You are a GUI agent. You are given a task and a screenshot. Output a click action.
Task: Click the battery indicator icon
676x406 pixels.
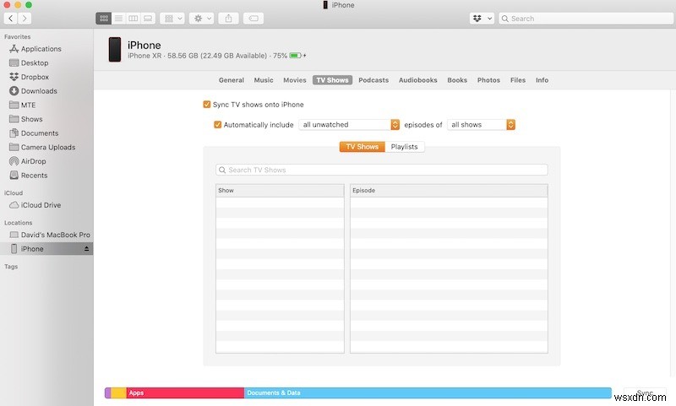point(295,56)
